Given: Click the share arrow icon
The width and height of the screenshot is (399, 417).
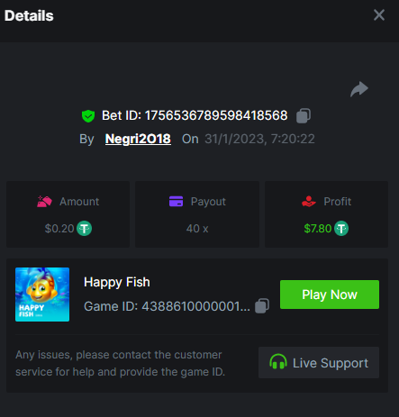Looking at the screenshot, I should pos(359,89).
